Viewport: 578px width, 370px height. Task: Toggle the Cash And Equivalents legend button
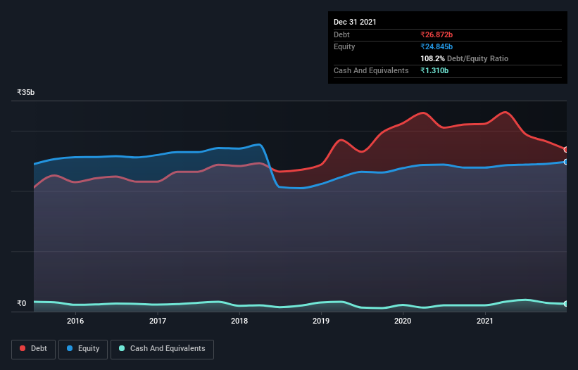[x=162, y=349]
